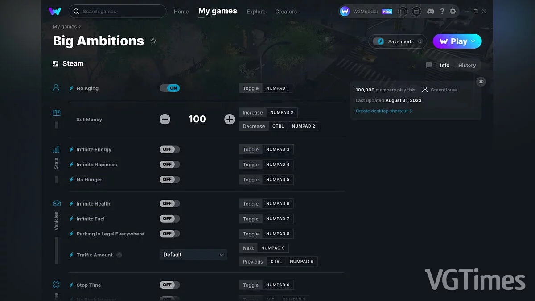Click the Search games input field
Viewport: 535px width, 301px height.
tap(120, 12)
